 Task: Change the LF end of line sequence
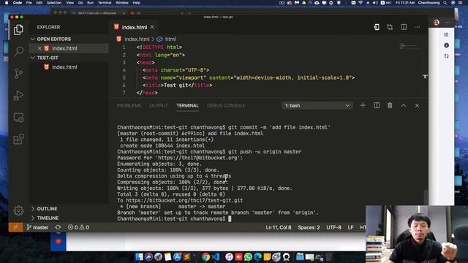pyautogui.click(x=350, y=227)
